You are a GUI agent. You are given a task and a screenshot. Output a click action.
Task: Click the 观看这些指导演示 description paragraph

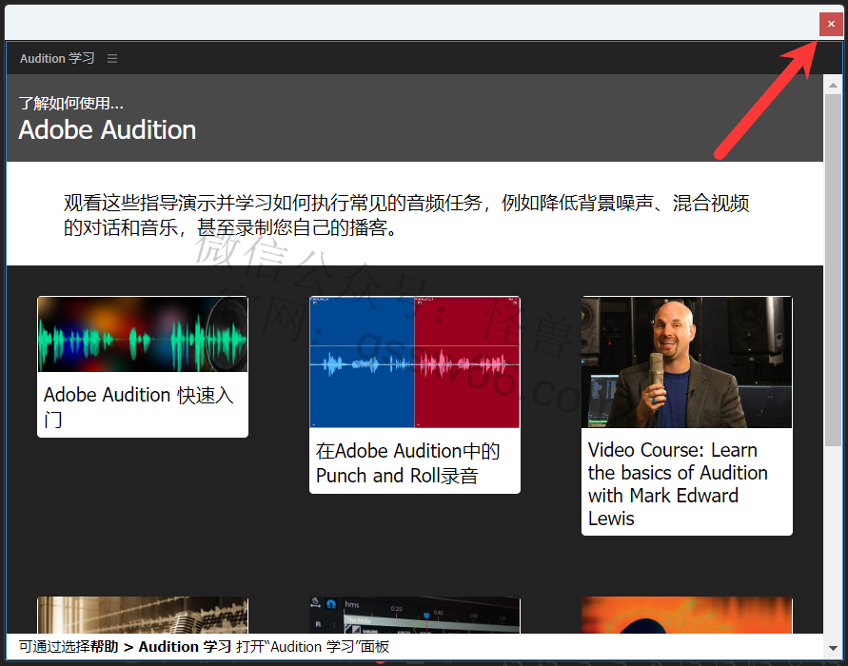coord(406,215)
